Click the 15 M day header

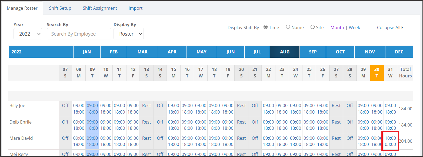(x=174, y=73)
